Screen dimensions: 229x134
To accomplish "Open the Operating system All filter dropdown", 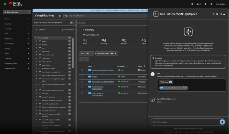I will [x=106, y=53].
